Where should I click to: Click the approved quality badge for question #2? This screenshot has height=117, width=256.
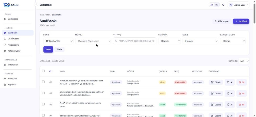(198, 93)
